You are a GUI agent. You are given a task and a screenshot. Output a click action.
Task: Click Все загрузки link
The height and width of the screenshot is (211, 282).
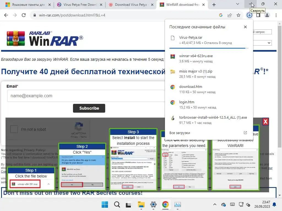(180, 133)
